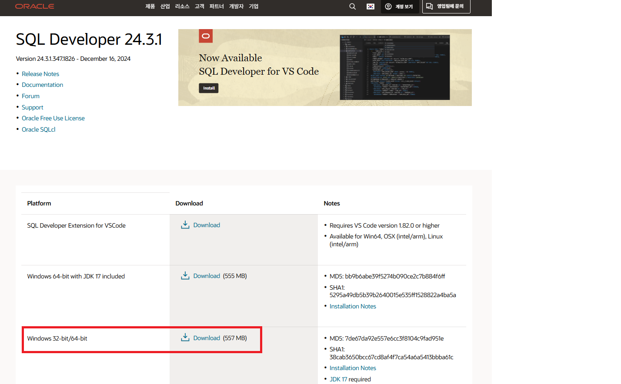Open the search magnifier icon

coord(353,7)
